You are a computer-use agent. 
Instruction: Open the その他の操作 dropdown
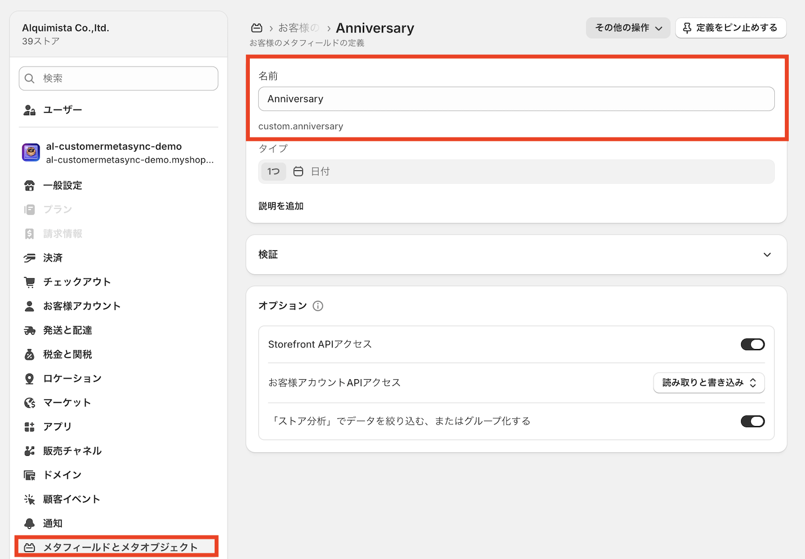[628, 28]
